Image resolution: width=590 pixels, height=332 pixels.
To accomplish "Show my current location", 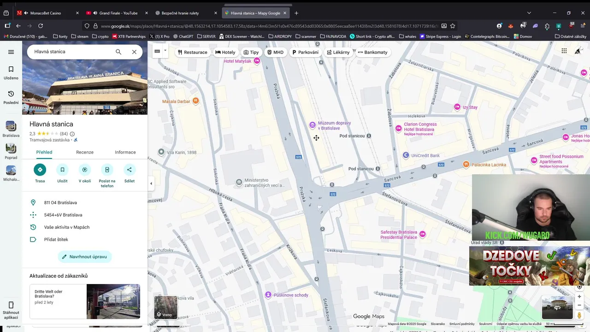I will tap(579, 287).
